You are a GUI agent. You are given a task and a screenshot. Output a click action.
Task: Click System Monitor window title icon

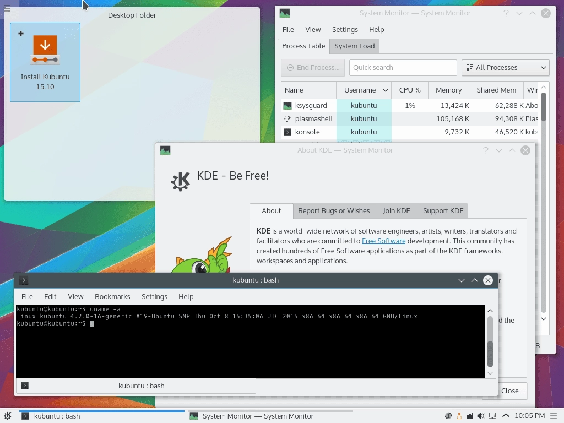click(x=285, y=13)
